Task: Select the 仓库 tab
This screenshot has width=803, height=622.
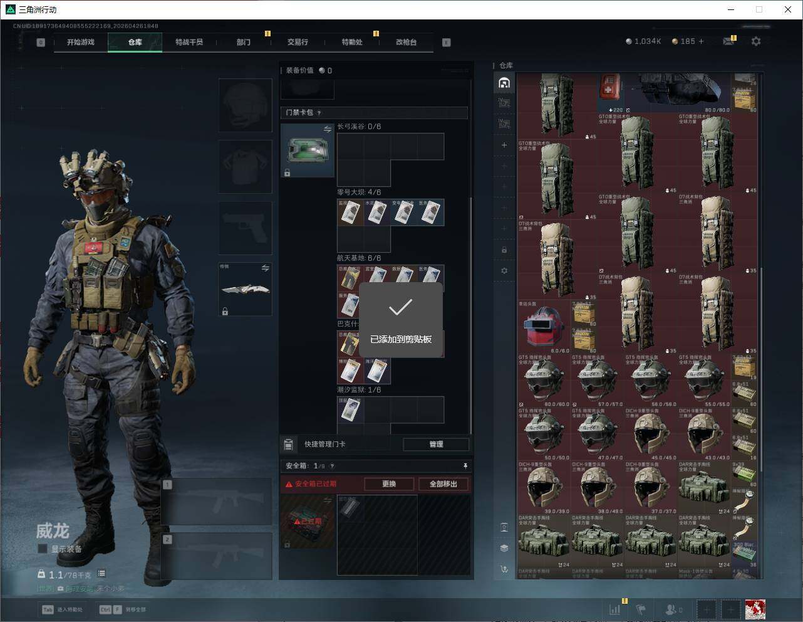Action: 135,42
